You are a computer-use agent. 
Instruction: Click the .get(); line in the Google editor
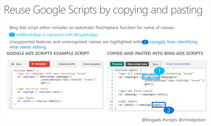click(x=45, y=83)
